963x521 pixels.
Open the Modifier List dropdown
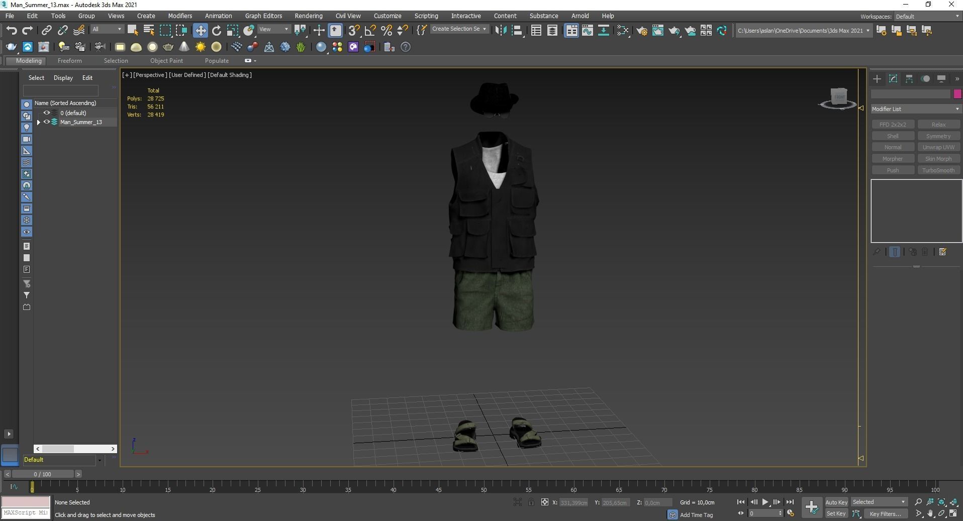click(916, 109)
